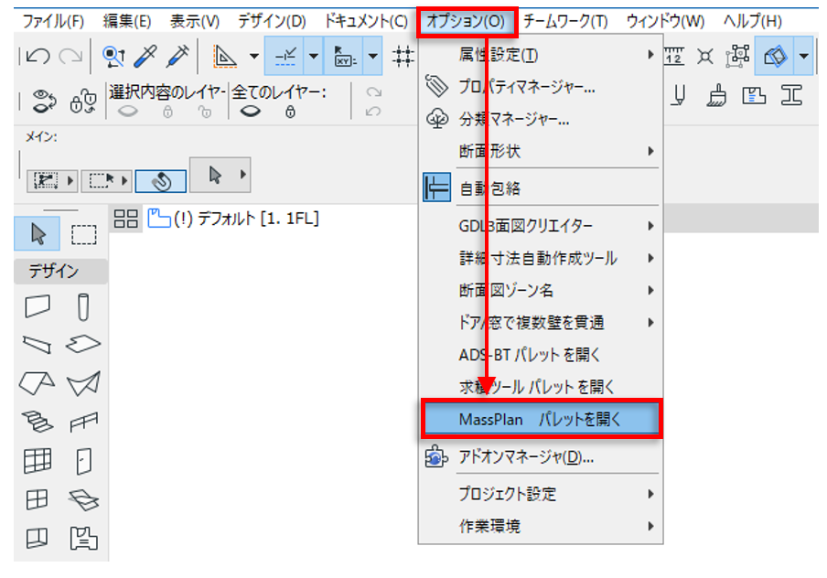
Task: Open the ヘルプ(H) menu
Action: coord(753,22)
